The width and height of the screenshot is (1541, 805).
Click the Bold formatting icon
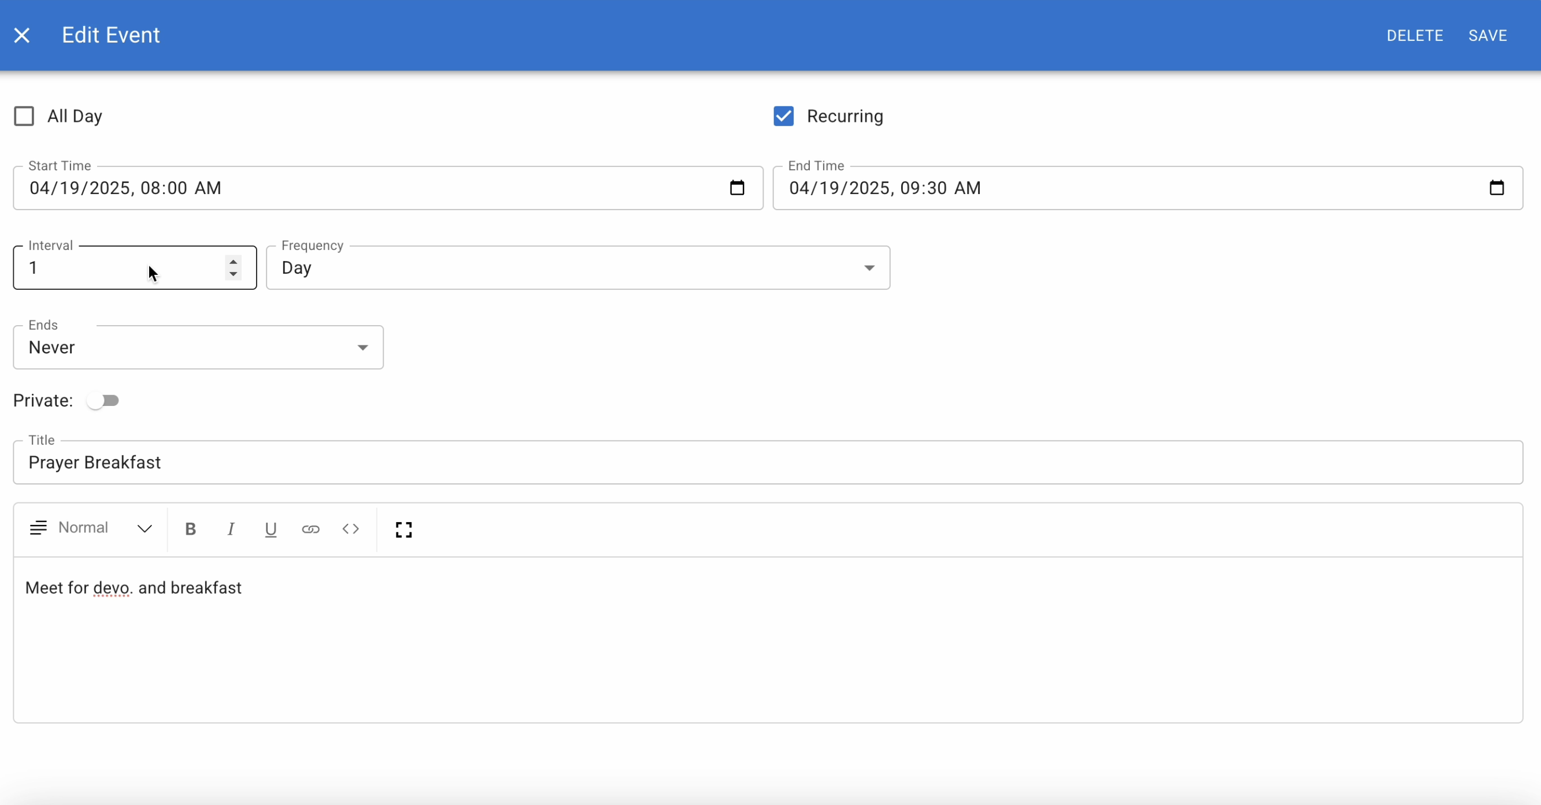coord(190,529)
